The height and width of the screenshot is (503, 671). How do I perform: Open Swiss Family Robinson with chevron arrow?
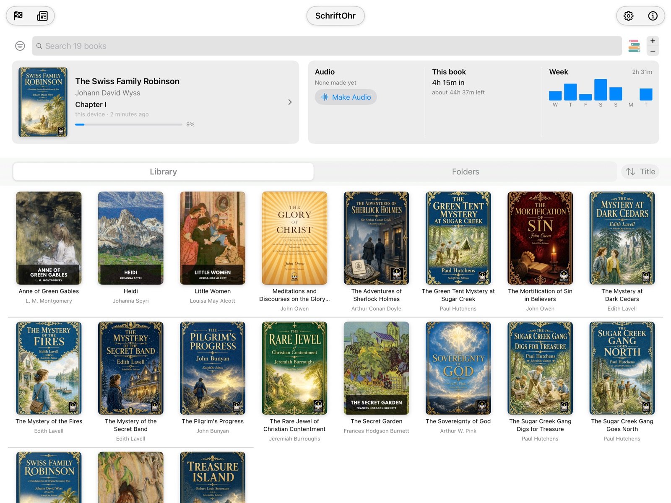point(290,102)
